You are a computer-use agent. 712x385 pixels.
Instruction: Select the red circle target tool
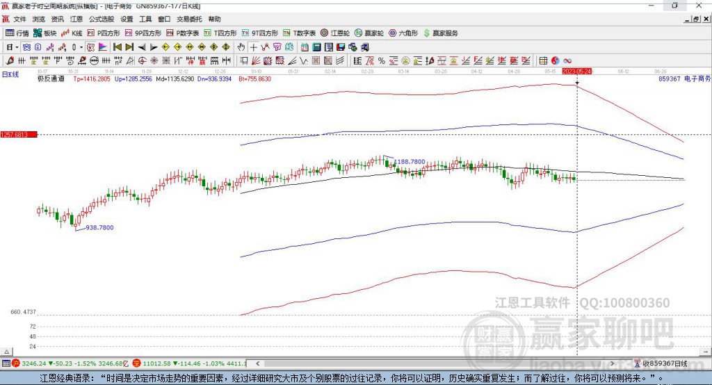tap(142, 61)
